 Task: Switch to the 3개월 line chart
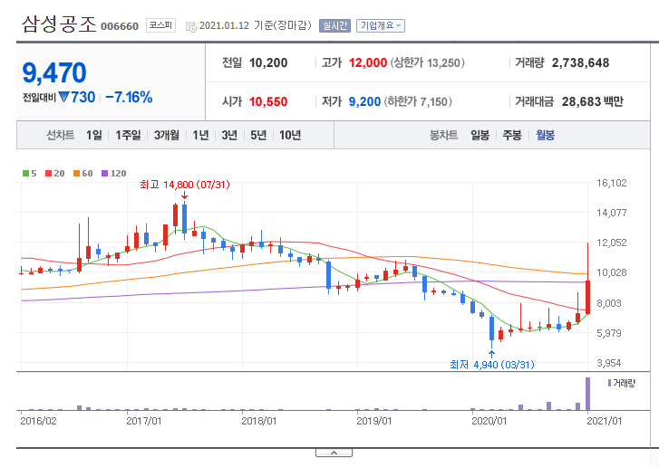167,135
